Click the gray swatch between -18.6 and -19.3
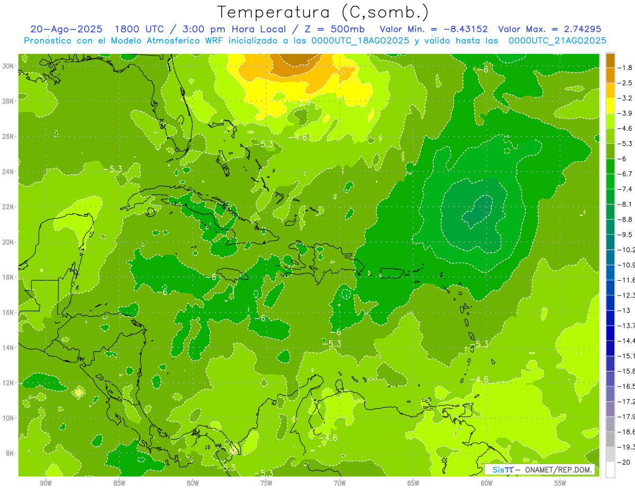This screenshot has width=635, height=490. 610,439
